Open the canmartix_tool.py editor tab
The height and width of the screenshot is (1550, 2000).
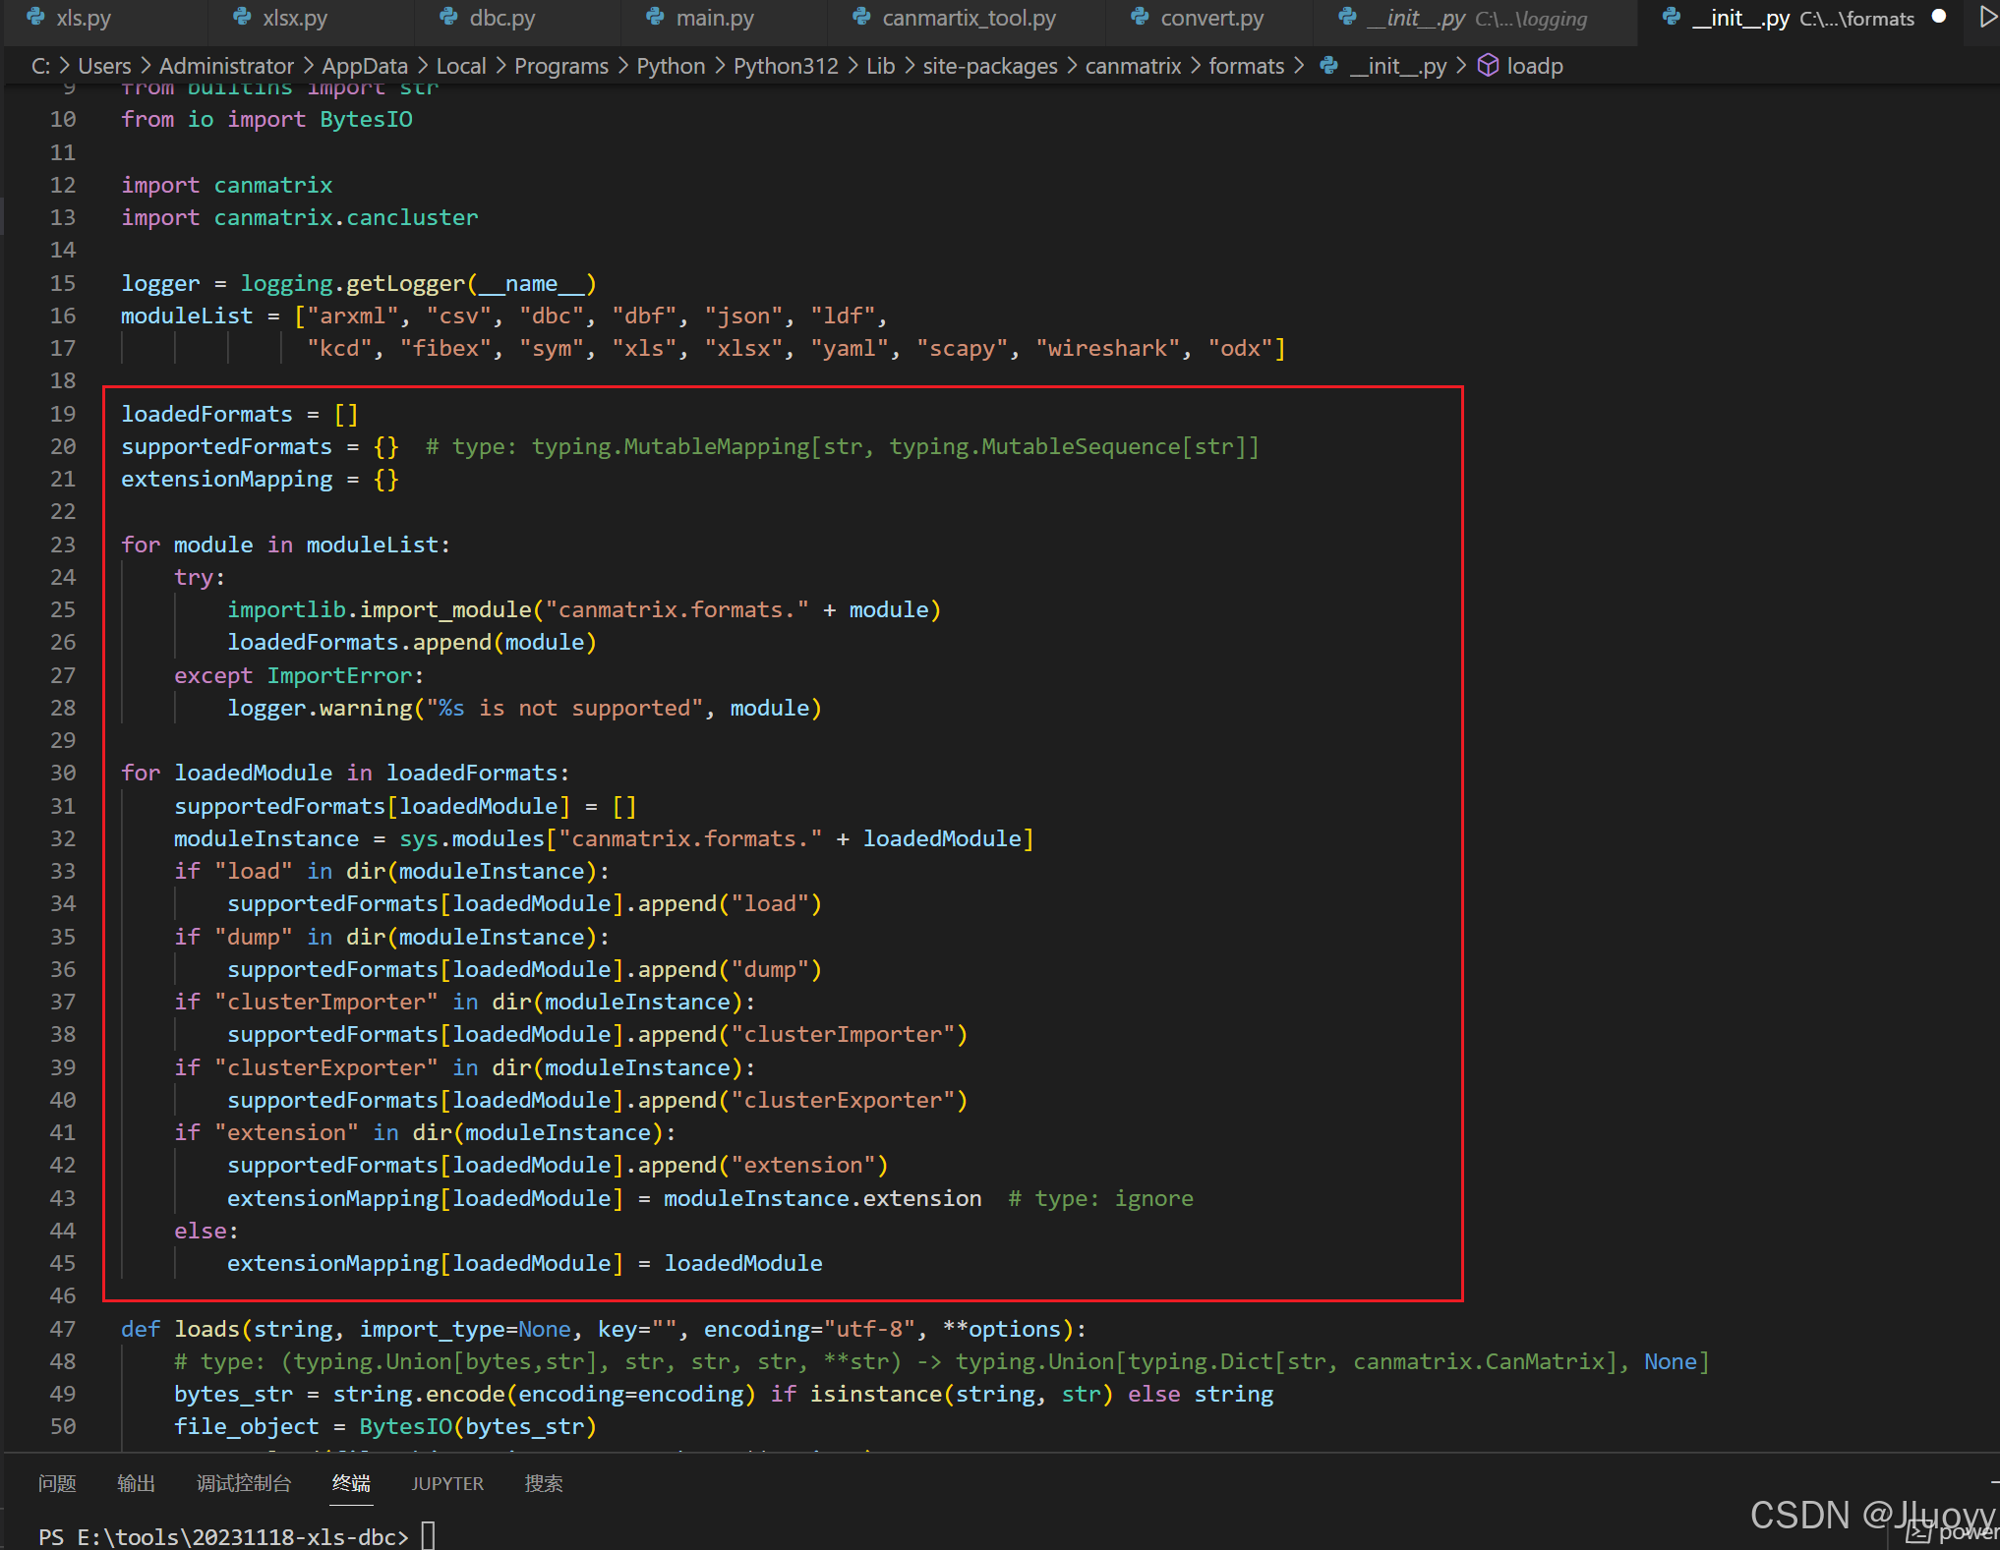tap(968, 18)
